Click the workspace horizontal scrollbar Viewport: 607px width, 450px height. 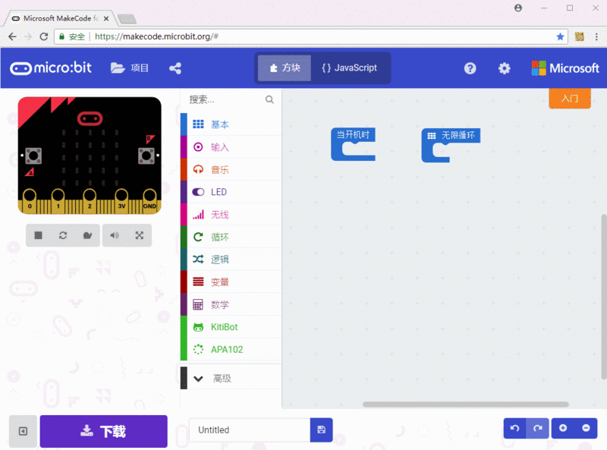click(x=466, y=404)
